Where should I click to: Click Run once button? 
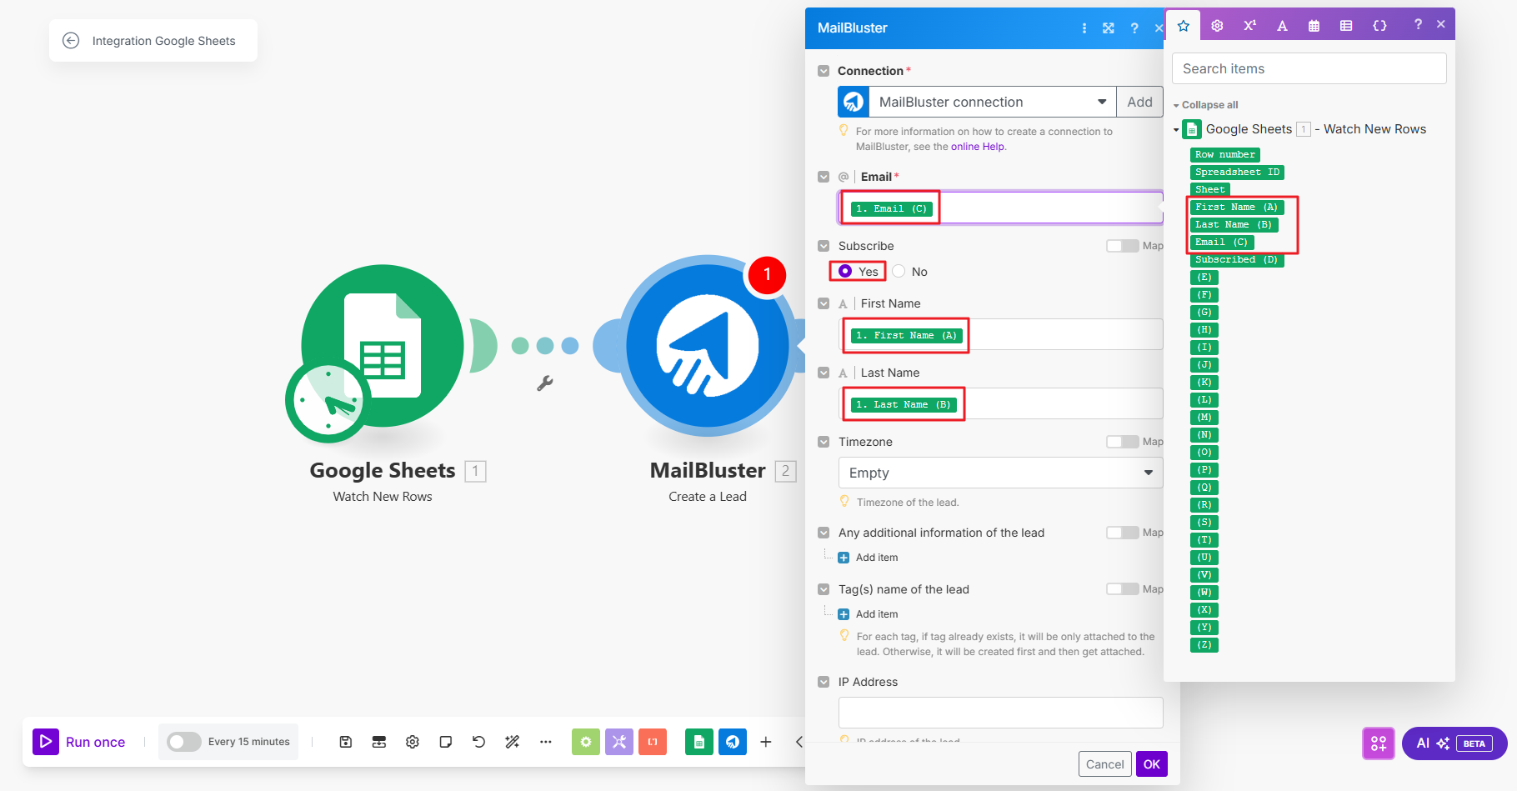point(80,742)
